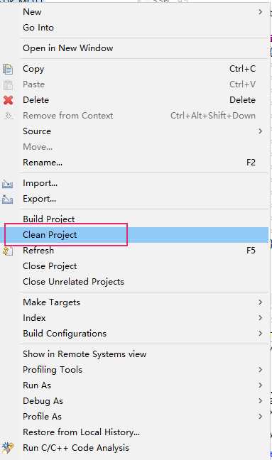The height and width of the screenshot is (460, 272).
Task: Expand the Source submenu arrow
Action: tap(260, 131)
